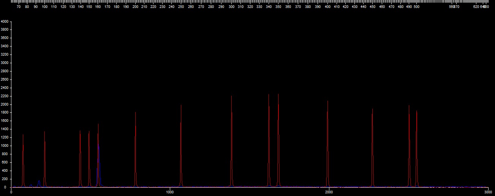Click the 400 label on top size ruler
This screenshot has height=196, width=495.
pos(327,7)
